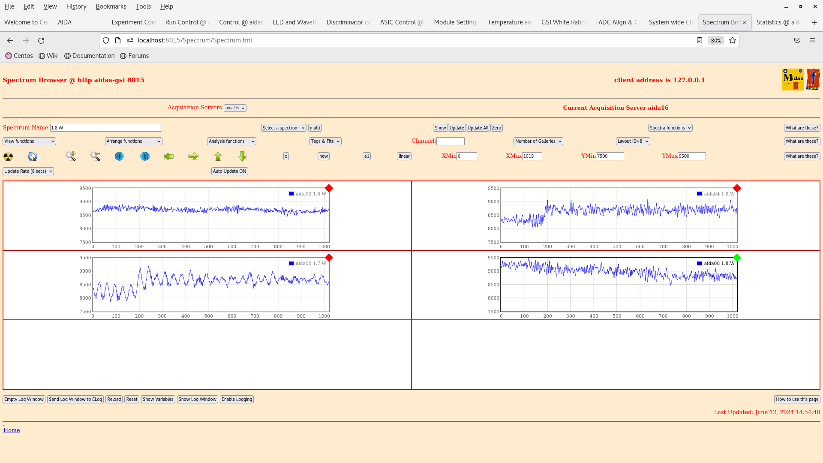Image resolution: width=823 pixels, height=463 pixels.
Task: Expand the Update Rate dropdown
Action: (28, 171)
